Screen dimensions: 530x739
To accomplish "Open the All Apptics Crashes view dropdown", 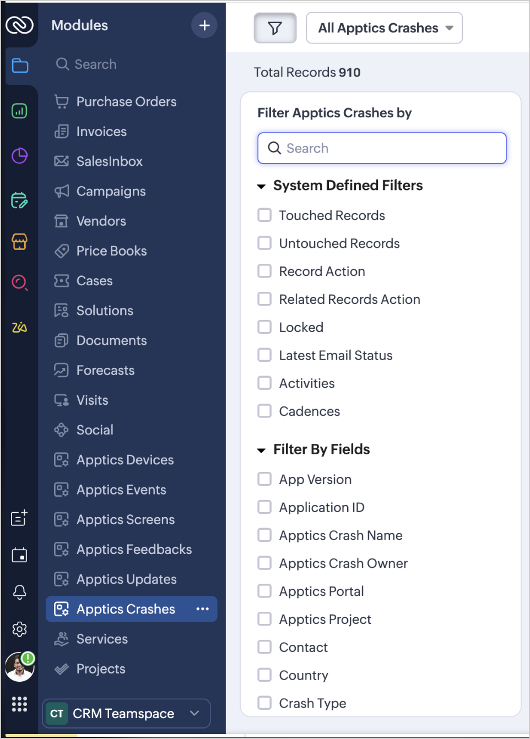I will click(384, 28).
